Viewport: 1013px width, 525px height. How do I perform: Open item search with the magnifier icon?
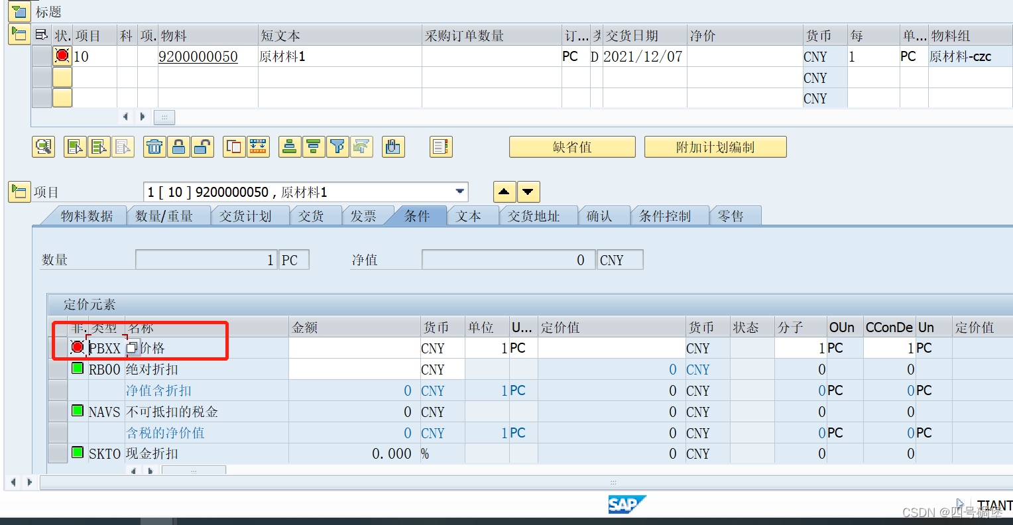(x=43, y=146)
